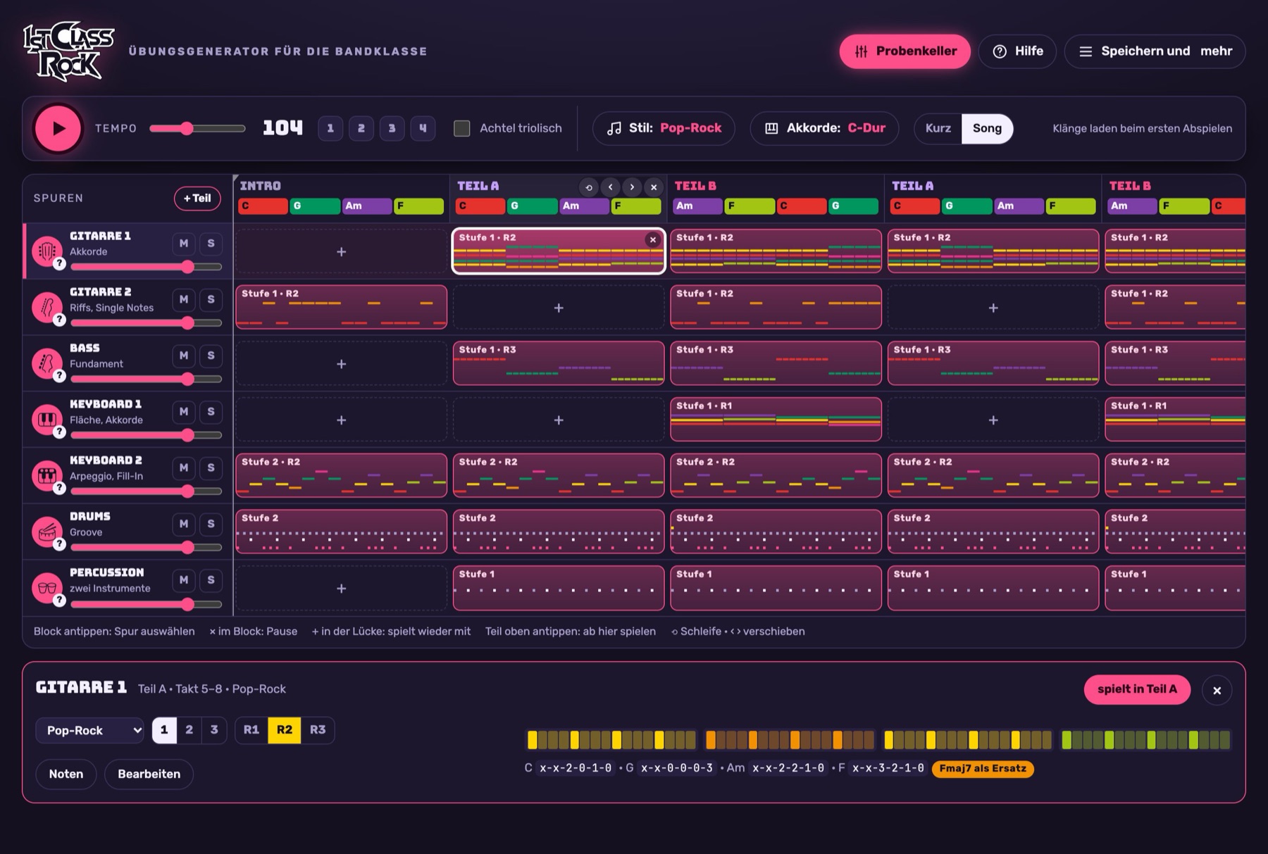Image resolution: width=1268 pixels, height=854 pixels.
Task: Click the Keyboard 2 instrument icon
Action: point(47,475)
